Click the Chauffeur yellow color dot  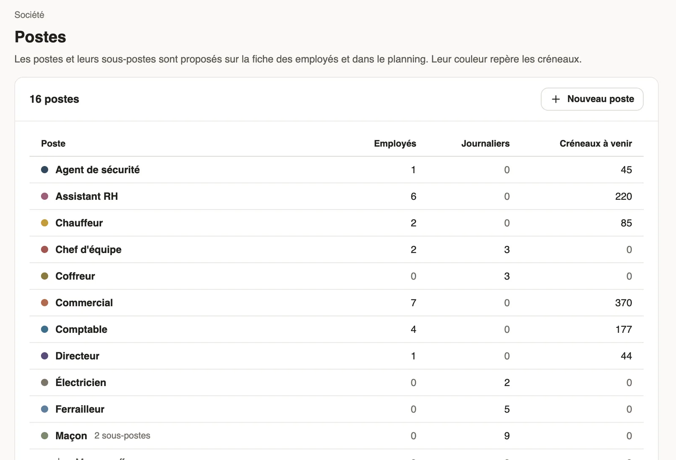tap(44, 223)
